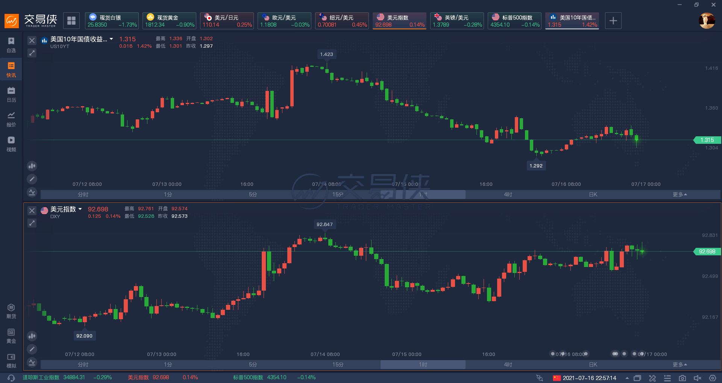Click the crossed tools icon in status bar
Image resolution: width=722 pixels, height=383 pixels.
[652, 378]
